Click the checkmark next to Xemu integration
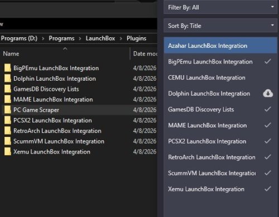 (x=268, y=189)
